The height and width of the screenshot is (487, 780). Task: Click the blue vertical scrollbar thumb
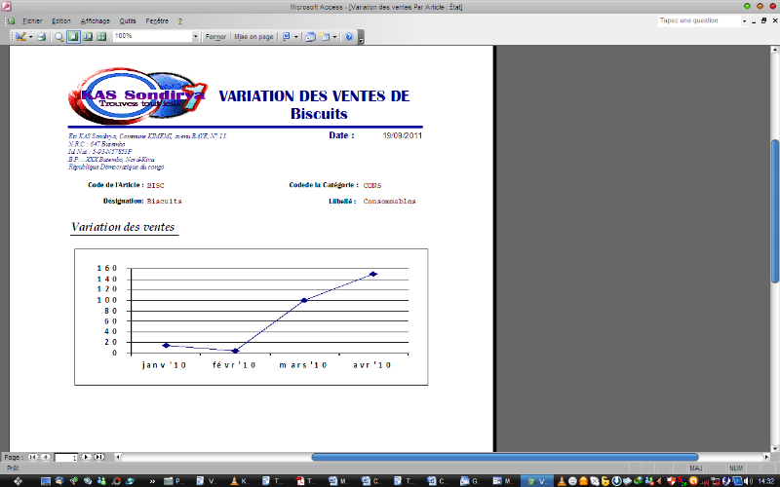click(x=775, y=211)
